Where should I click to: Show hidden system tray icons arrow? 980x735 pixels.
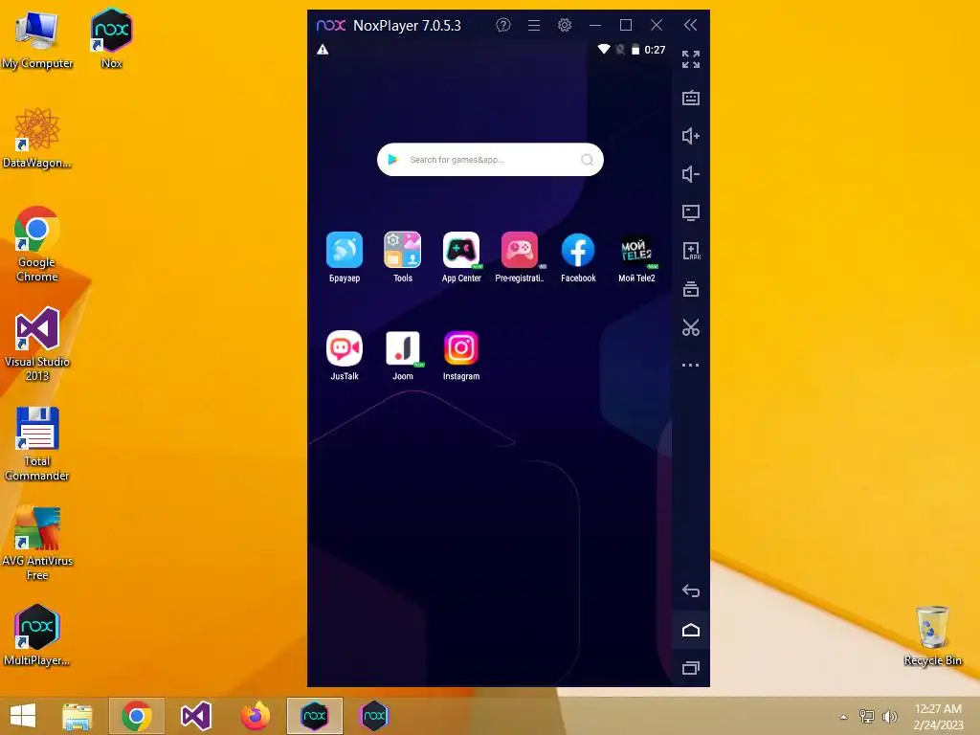(843, 717)
